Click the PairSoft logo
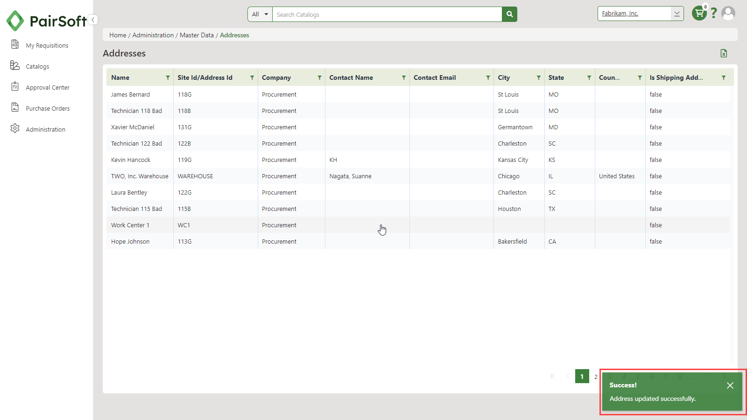Image resolution: width=747 pixels, height=420 pixels. (x=46, y=21)
